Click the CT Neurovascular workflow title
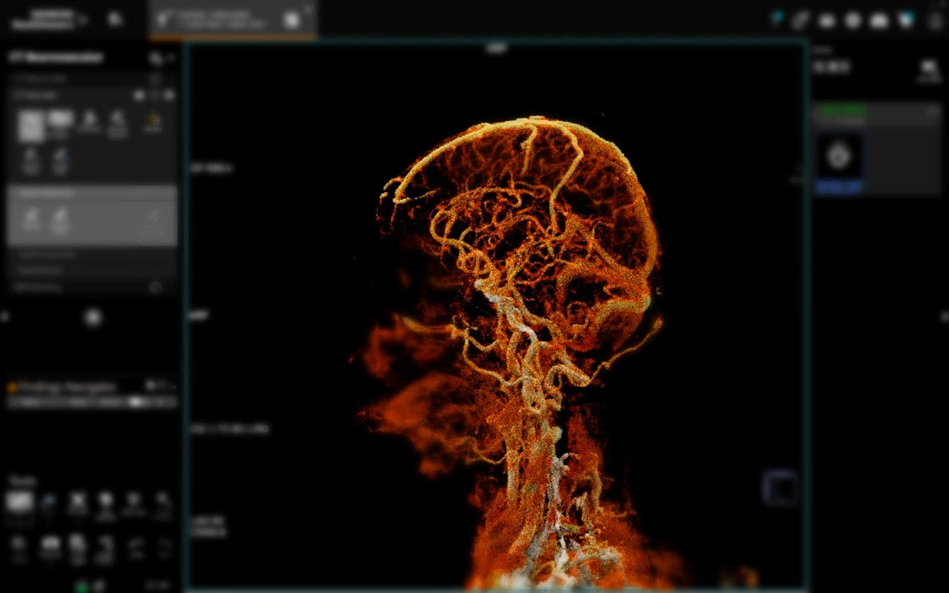949x593 pixels. (x=57, y=58)
